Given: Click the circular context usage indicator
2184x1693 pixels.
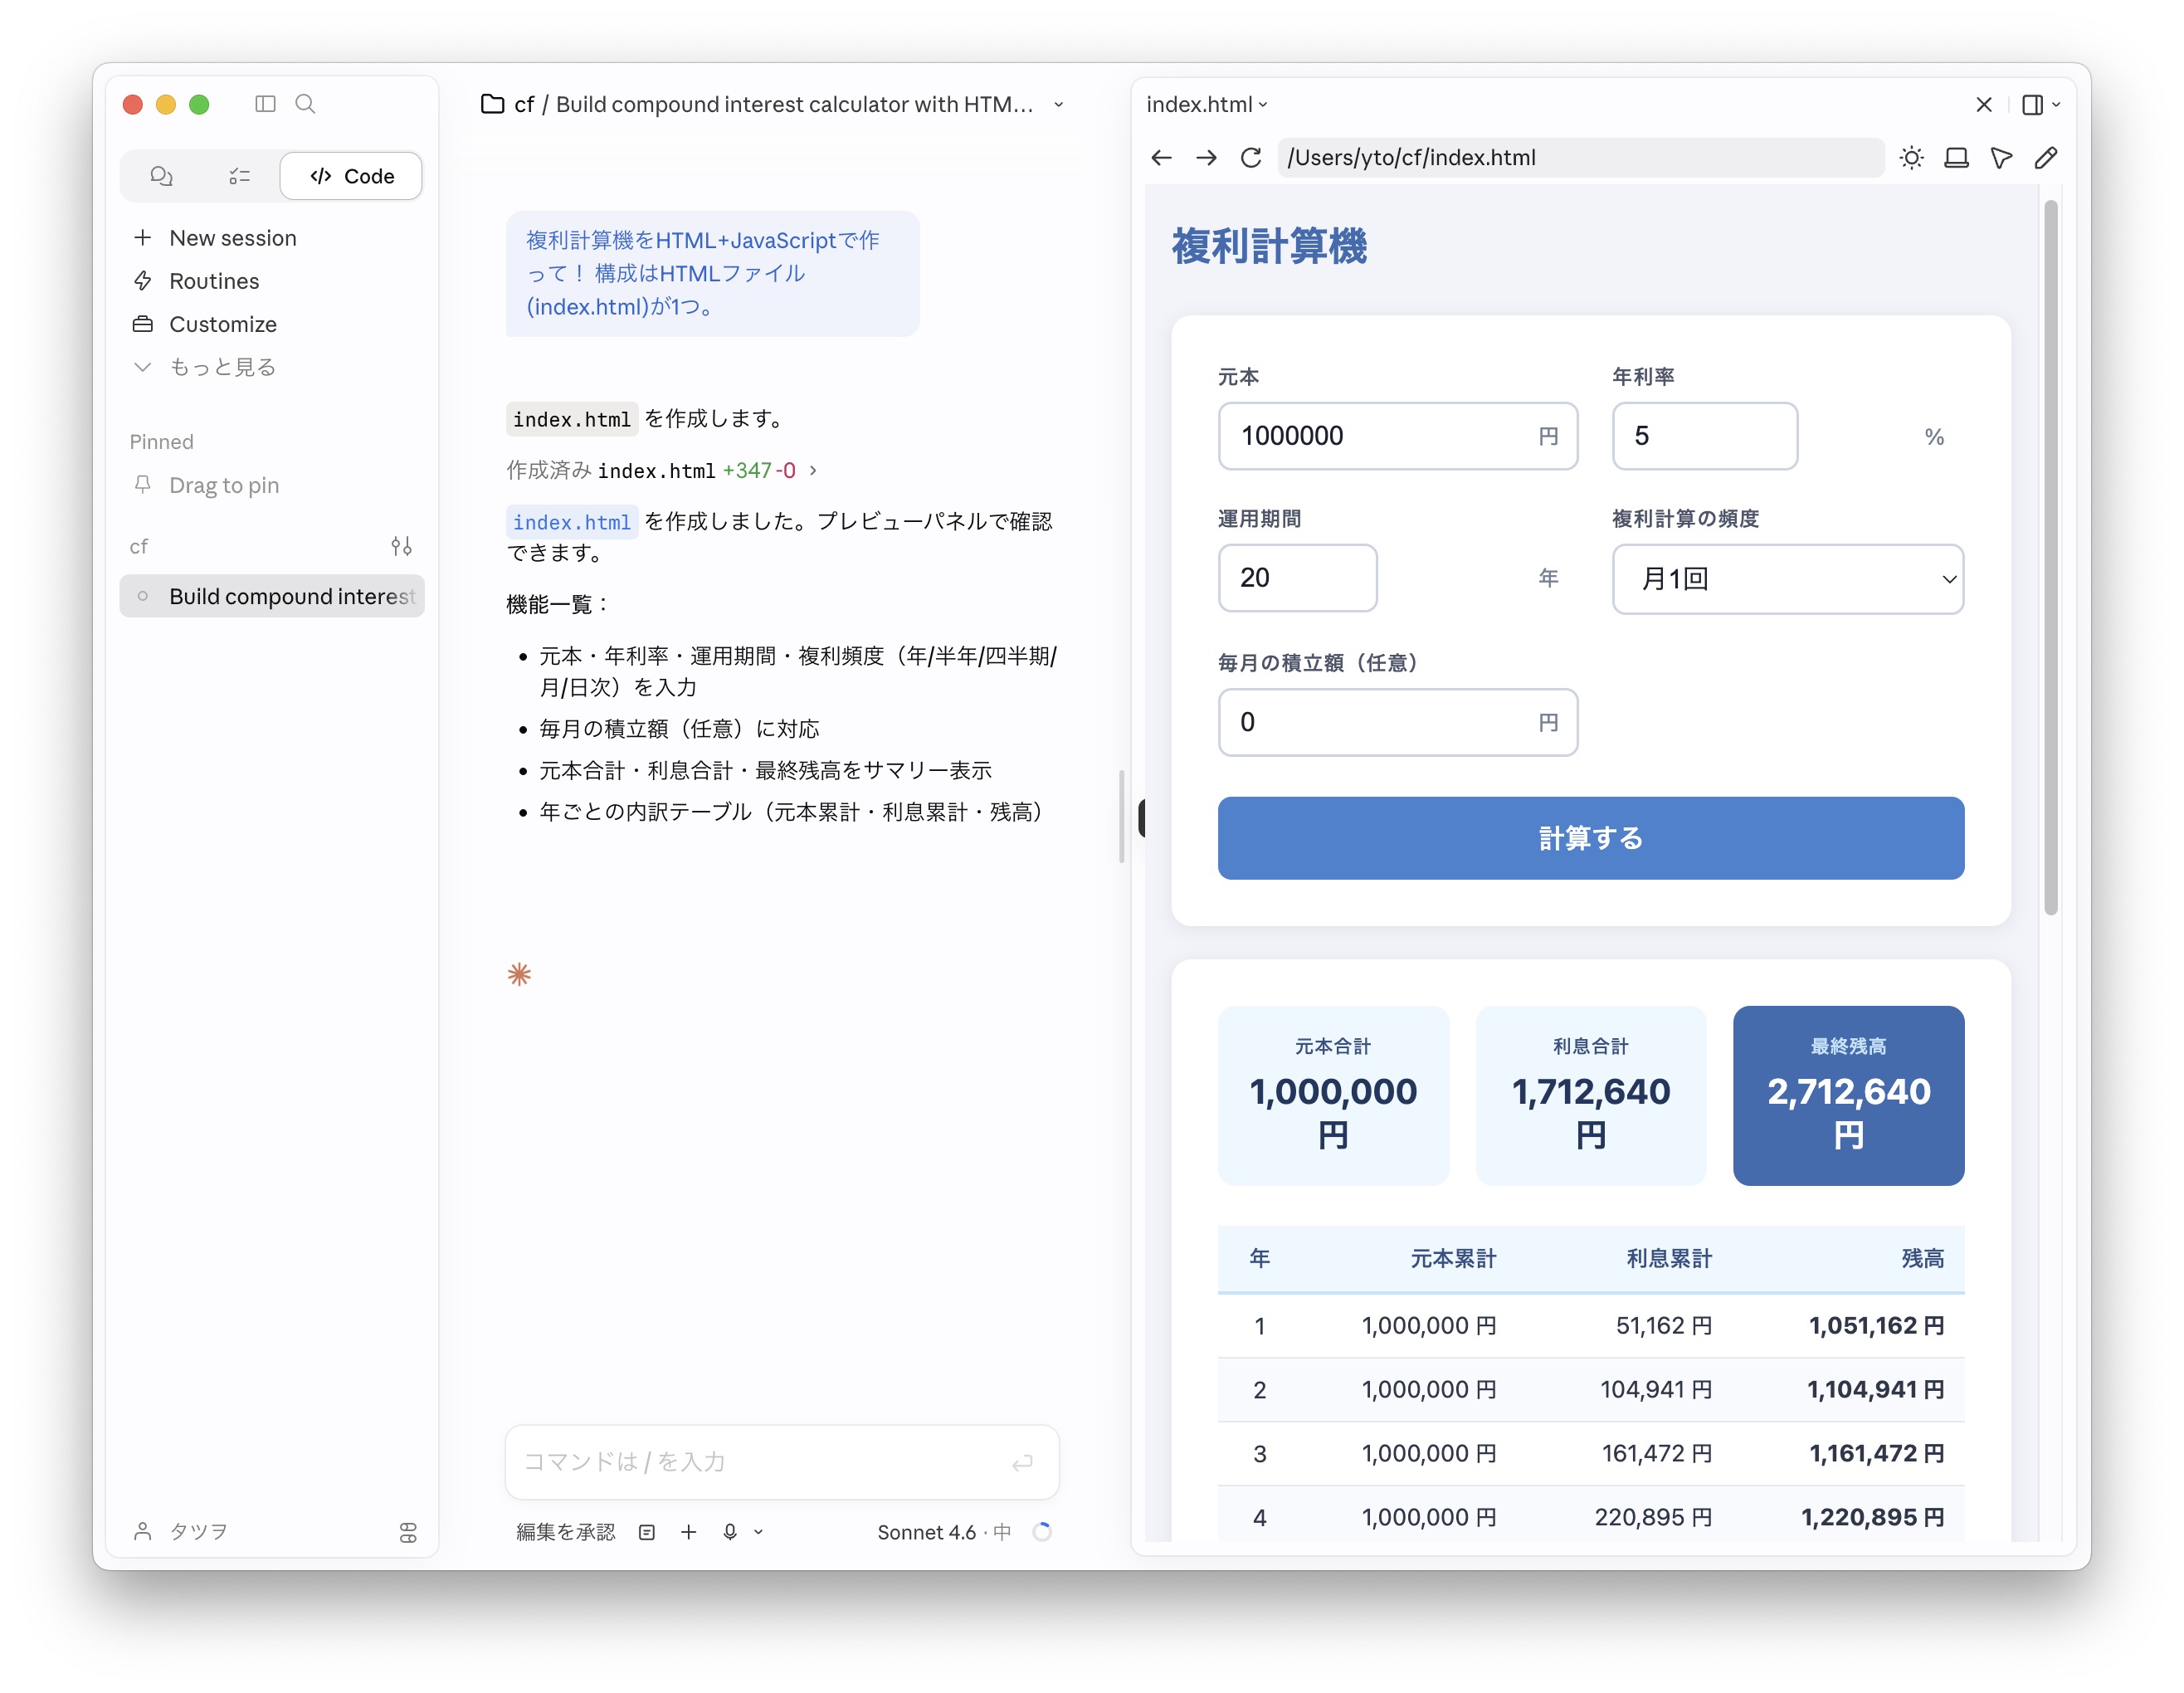Looking at the screenshot, I should click(1043, 1532).
